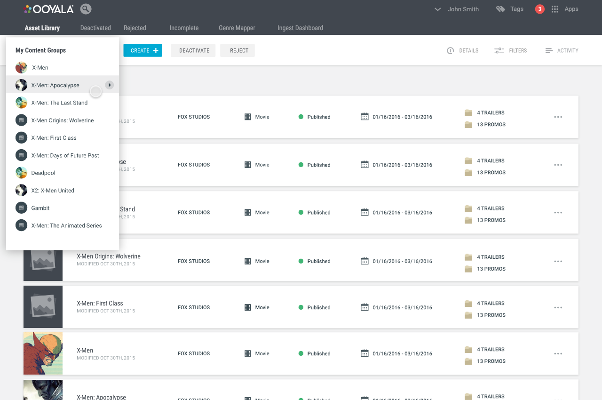Open the Apps grid icon
Viewport: 602px width, 400px height.
pyautogui.click(x=555, y=9)
